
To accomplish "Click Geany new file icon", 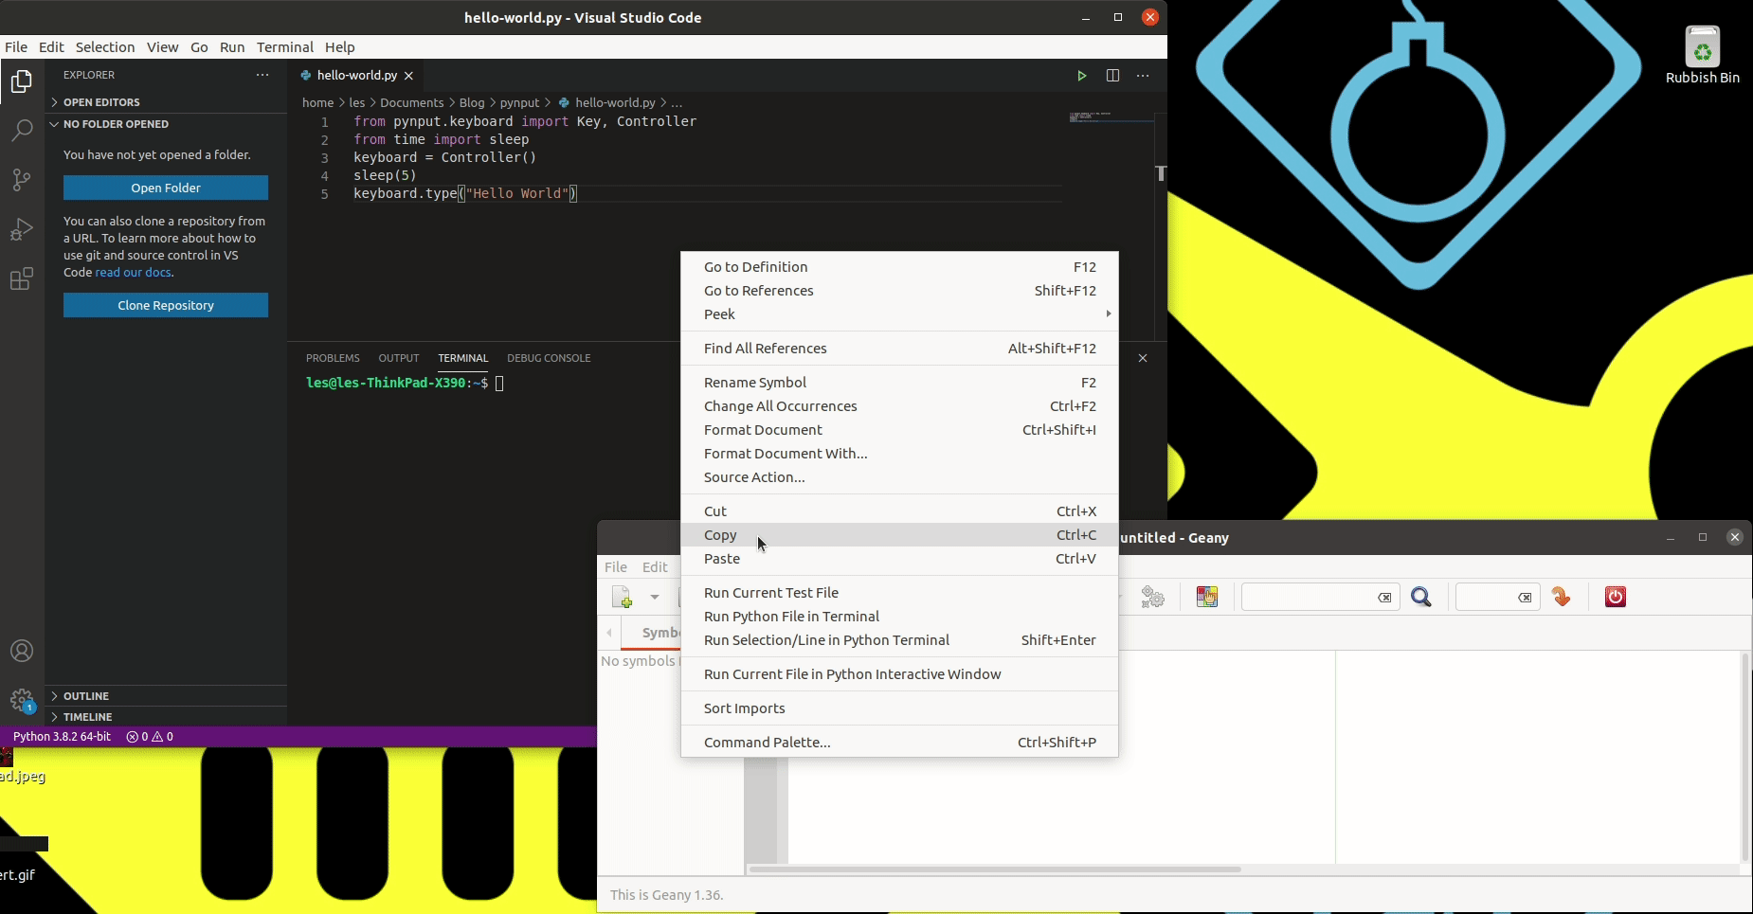I will 623,597.
